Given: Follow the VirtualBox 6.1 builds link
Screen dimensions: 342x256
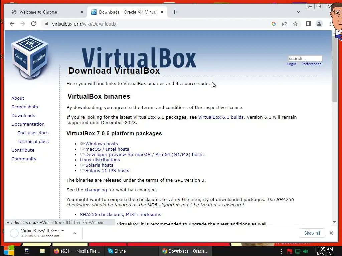Looking at the screenshot, I should [221, 117].
